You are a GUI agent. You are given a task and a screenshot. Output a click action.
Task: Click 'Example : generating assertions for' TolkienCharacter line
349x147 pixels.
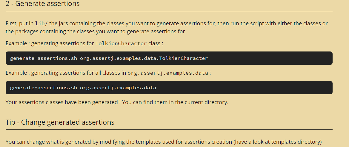click(84, 43)
